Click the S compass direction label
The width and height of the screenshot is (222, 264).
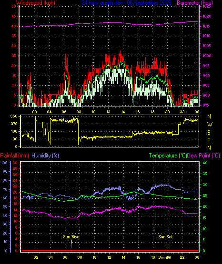(x=209, y=133)
